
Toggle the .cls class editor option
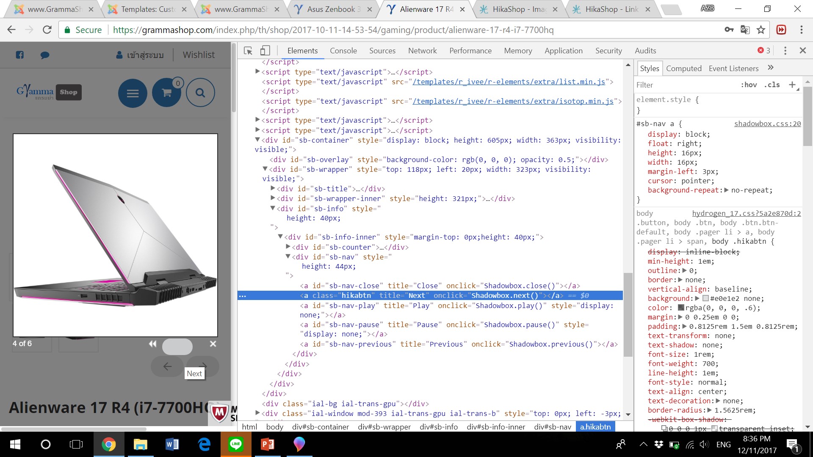(x=772, y=85)
